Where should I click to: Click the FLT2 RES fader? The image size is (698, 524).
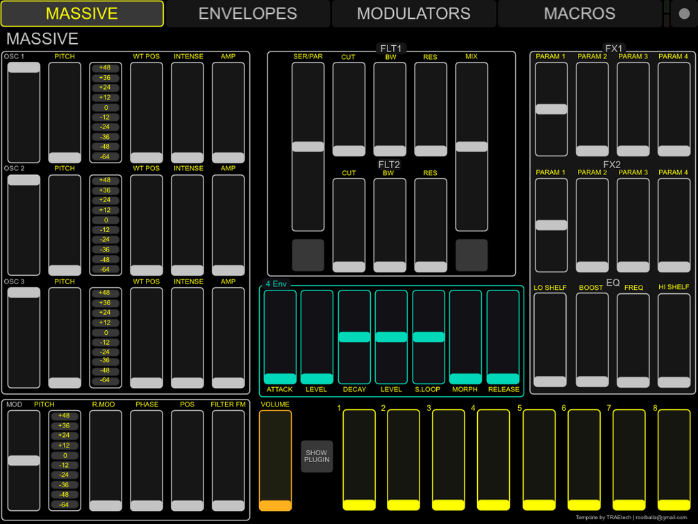click(431, 225)
